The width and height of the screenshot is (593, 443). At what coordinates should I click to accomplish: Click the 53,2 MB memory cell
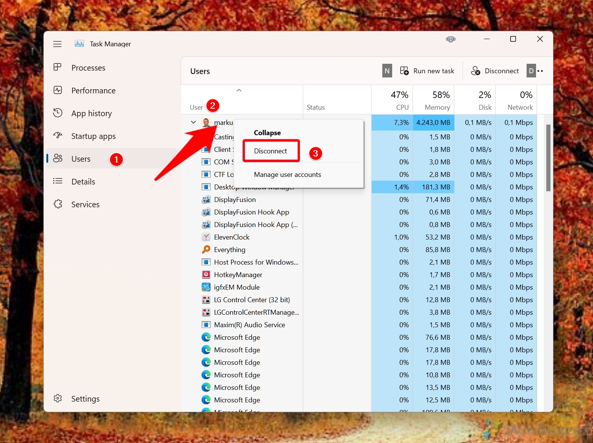pyautogui.click(x=434, y=237)
